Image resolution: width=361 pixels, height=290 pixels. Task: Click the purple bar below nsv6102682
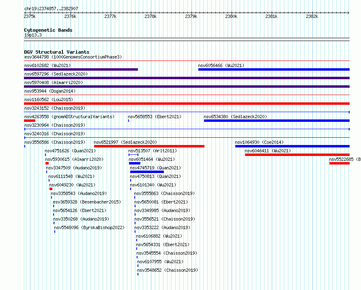point(81,69)
